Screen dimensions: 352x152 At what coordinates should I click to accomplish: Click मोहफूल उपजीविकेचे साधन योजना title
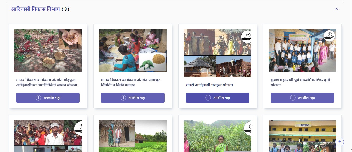[47, 82]
